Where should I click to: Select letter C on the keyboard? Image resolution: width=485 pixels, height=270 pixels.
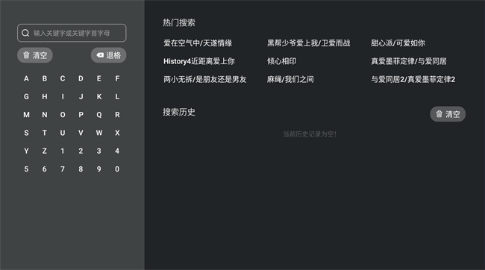pyautogui.click(x=63, y=78)
